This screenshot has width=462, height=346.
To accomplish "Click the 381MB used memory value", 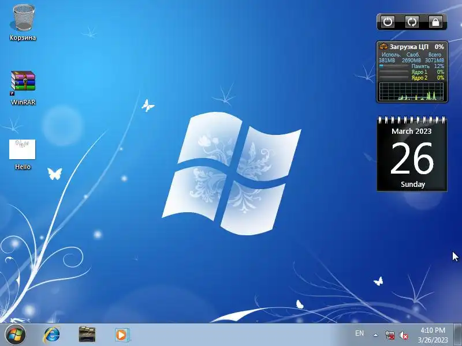I will pos(387,61).
